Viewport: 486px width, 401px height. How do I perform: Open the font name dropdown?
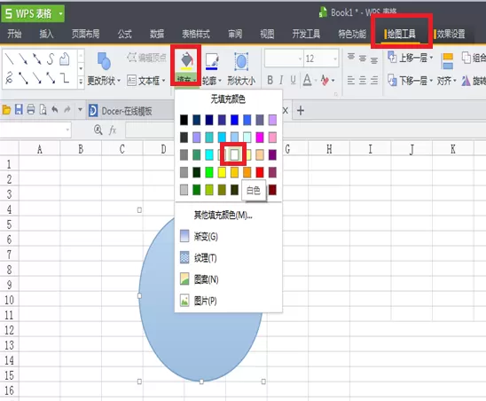pyautogui.click(x=300, y=59)
